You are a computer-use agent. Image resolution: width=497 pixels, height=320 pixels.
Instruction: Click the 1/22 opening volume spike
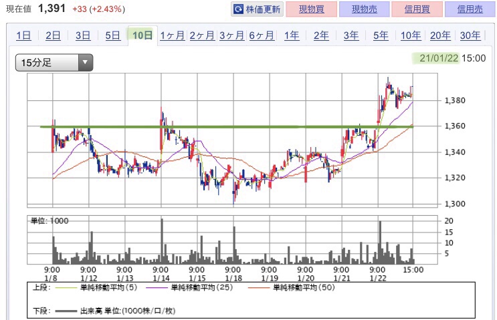click(380, 243)
